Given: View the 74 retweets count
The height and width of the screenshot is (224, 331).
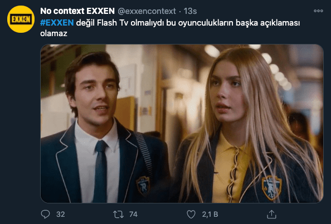Looking at the screenshot, I should click(x=133, y=215).
